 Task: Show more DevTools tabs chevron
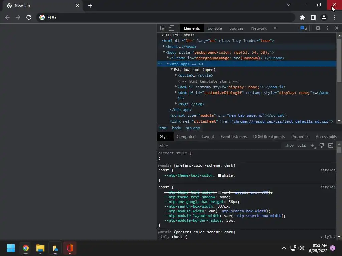pos(275,28)
